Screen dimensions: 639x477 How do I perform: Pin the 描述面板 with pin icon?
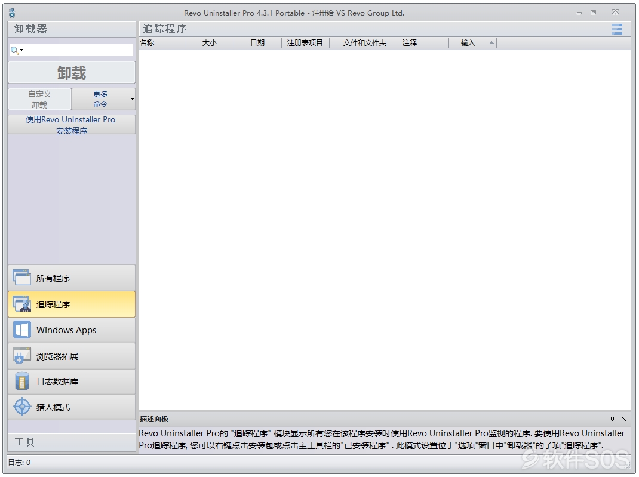pyautogui.click(x=612, y=419)
